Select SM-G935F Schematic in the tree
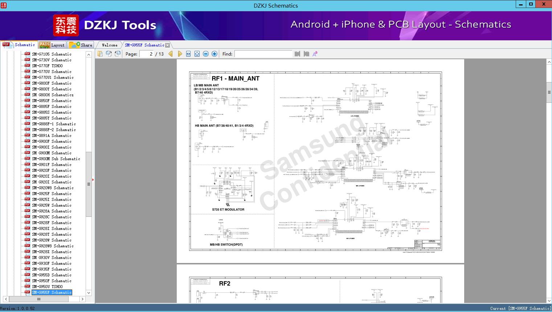Screen dimensions: 552x312 [52, 269]
